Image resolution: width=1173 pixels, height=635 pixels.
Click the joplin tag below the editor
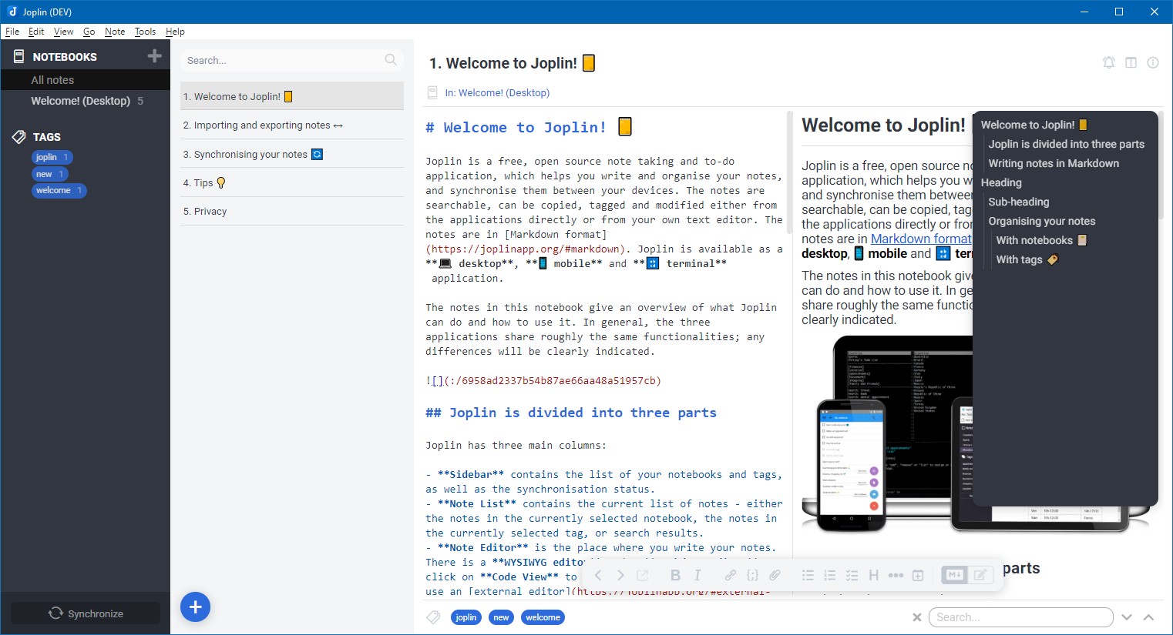(x=466, y=617)
